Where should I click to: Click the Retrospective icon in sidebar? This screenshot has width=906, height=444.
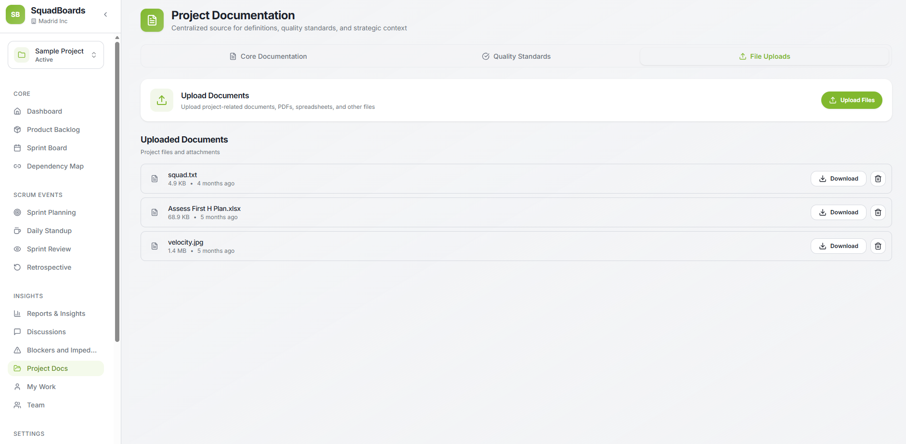(x=17, y=267)
